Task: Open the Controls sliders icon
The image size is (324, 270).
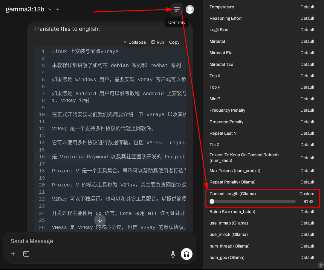Action: [x=177, y=9]
